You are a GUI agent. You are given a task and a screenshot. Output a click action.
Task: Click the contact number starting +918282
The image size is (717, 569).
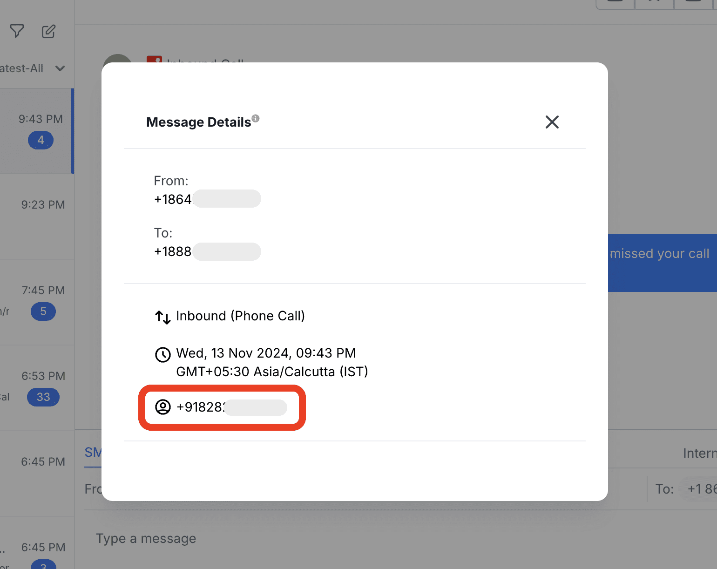pos(232,407)
